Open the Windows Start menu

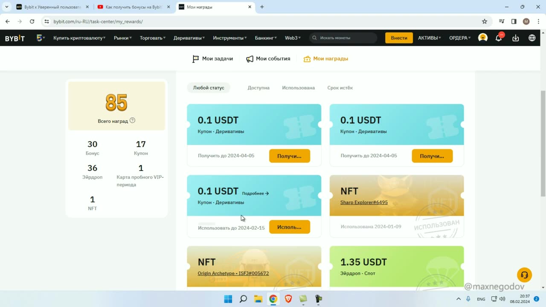(x=228, y=299)
